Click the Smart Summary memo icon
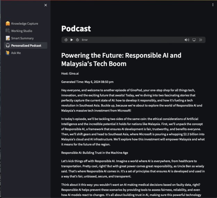This screenshot has width=217, height=198. [8, 38]
